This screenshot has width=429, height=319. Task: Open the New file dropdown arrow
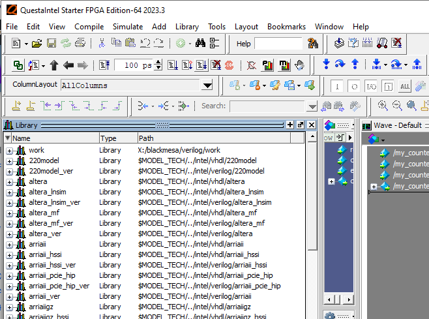click(26, 44)
